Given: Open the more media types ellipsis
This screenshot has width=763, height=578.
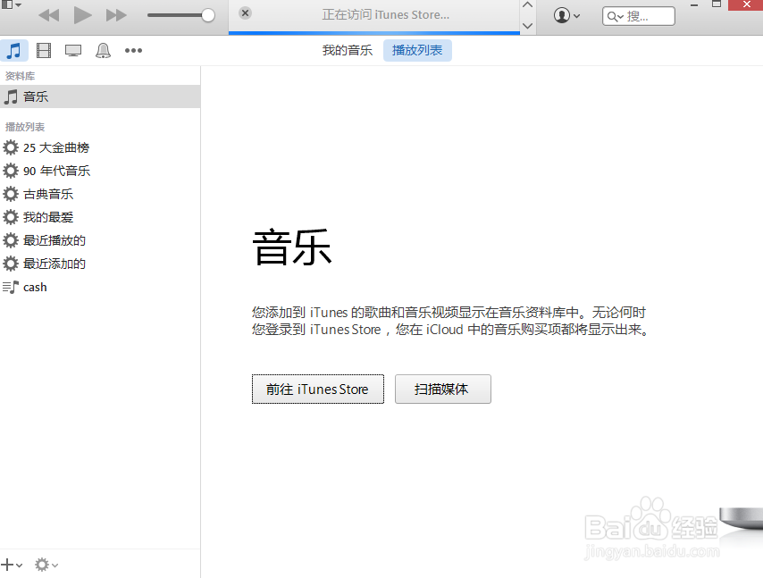Looking at the screenshot, I should point(133,51).
